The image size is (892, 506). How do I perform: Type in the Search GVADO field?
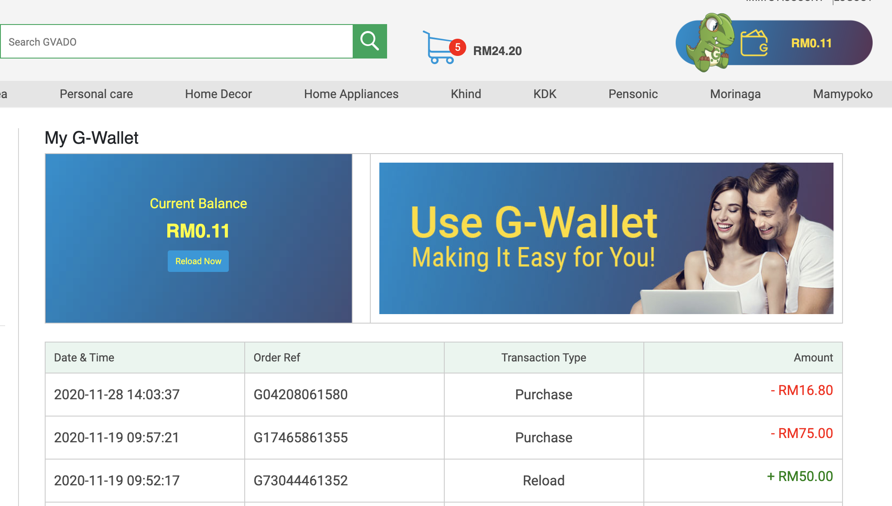tap(176, 42)
